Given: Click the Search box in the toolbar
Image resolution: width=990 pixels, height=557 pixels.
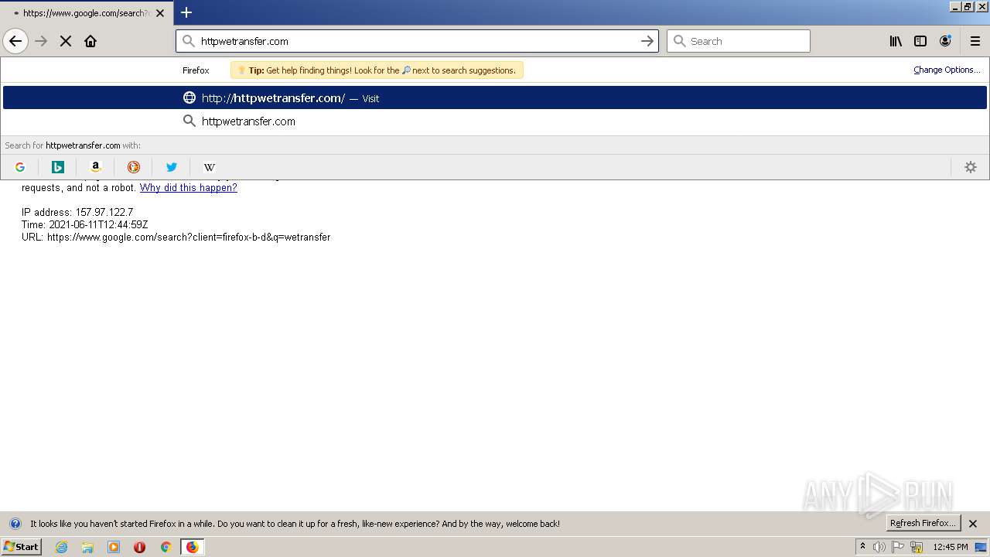Looking at the screenshot, I should pos(739,41).
